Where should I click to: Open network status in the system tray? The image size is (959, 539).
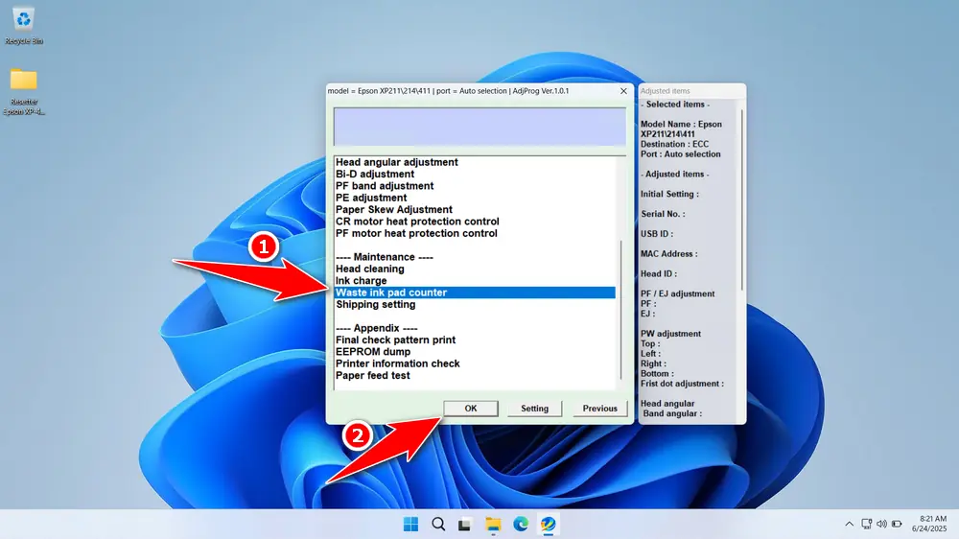pyautogui.click(x=866, y=525)
